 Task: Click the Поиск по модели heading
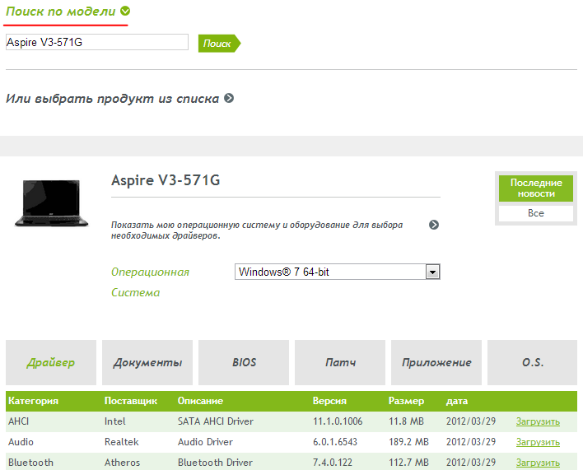(x=61, y=12)
